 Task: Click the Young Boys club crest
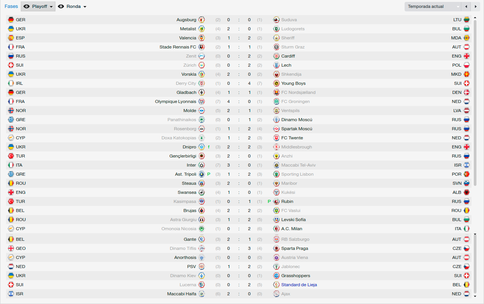(x=276, y=83)
